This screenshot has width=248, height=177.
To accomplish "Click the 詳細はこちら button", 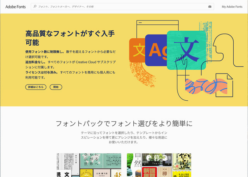I will [36, 87].
